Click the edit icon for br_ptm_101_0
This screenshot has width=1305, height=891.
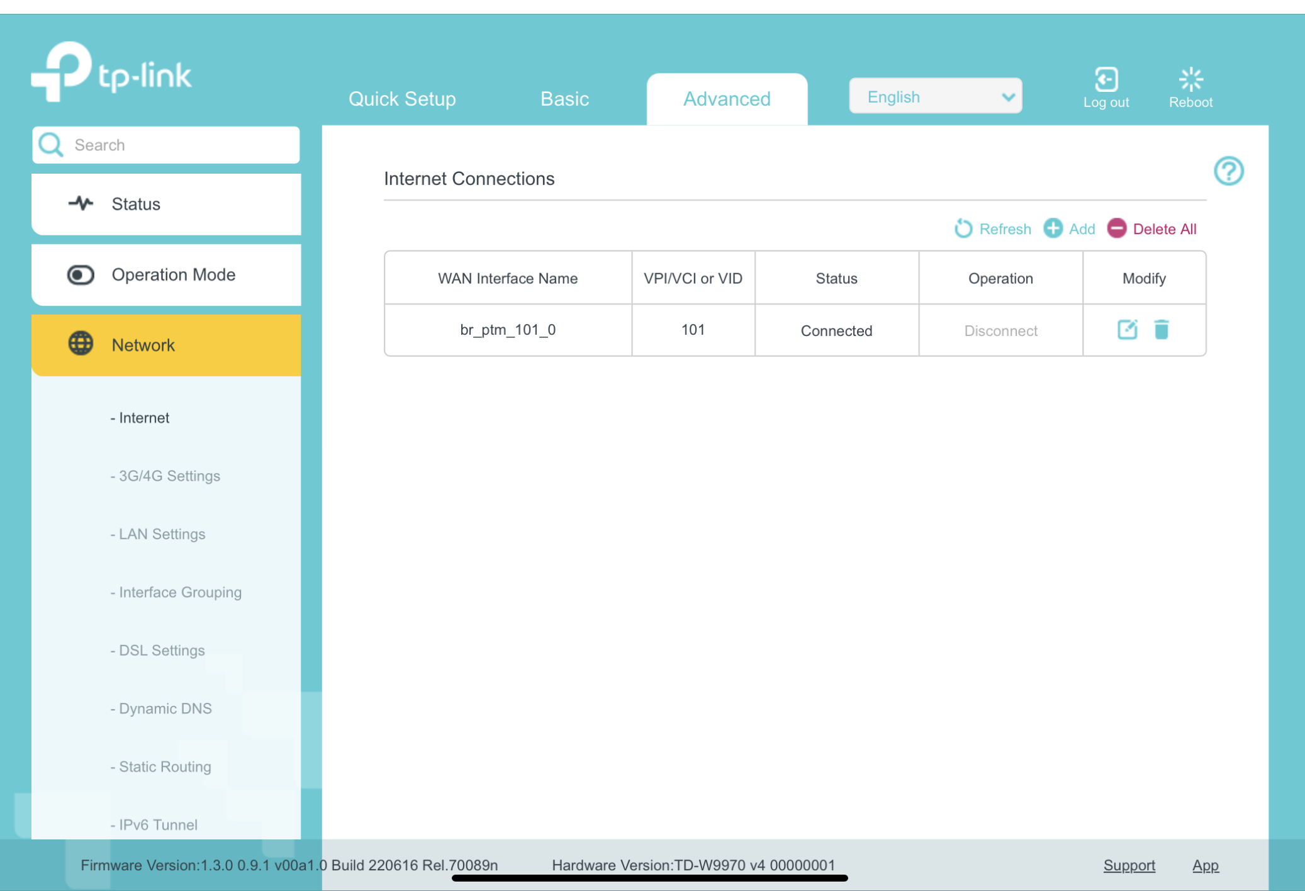(x=1127, y=330)
